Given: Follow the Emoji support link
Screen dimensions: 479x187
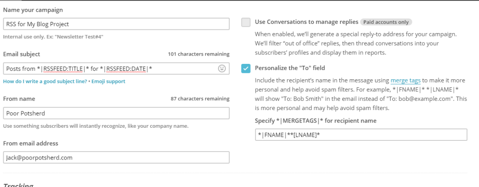Looking at the screenshot, I should [108, 81].
